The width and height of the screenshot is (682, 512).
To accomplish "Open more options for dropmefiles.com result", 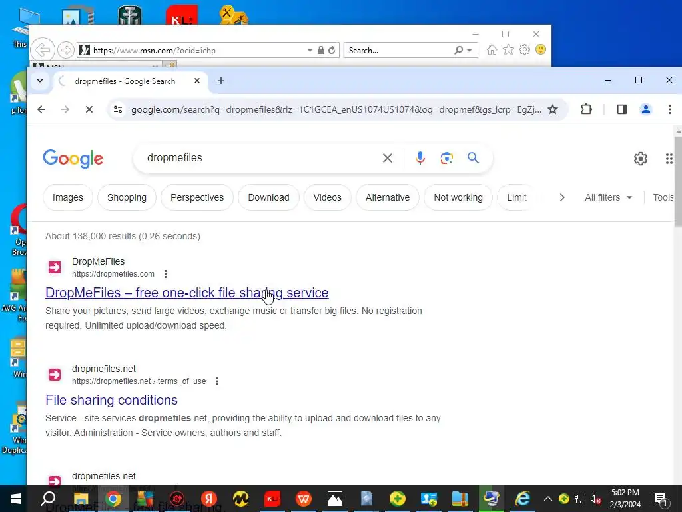I will click(166, 274).
